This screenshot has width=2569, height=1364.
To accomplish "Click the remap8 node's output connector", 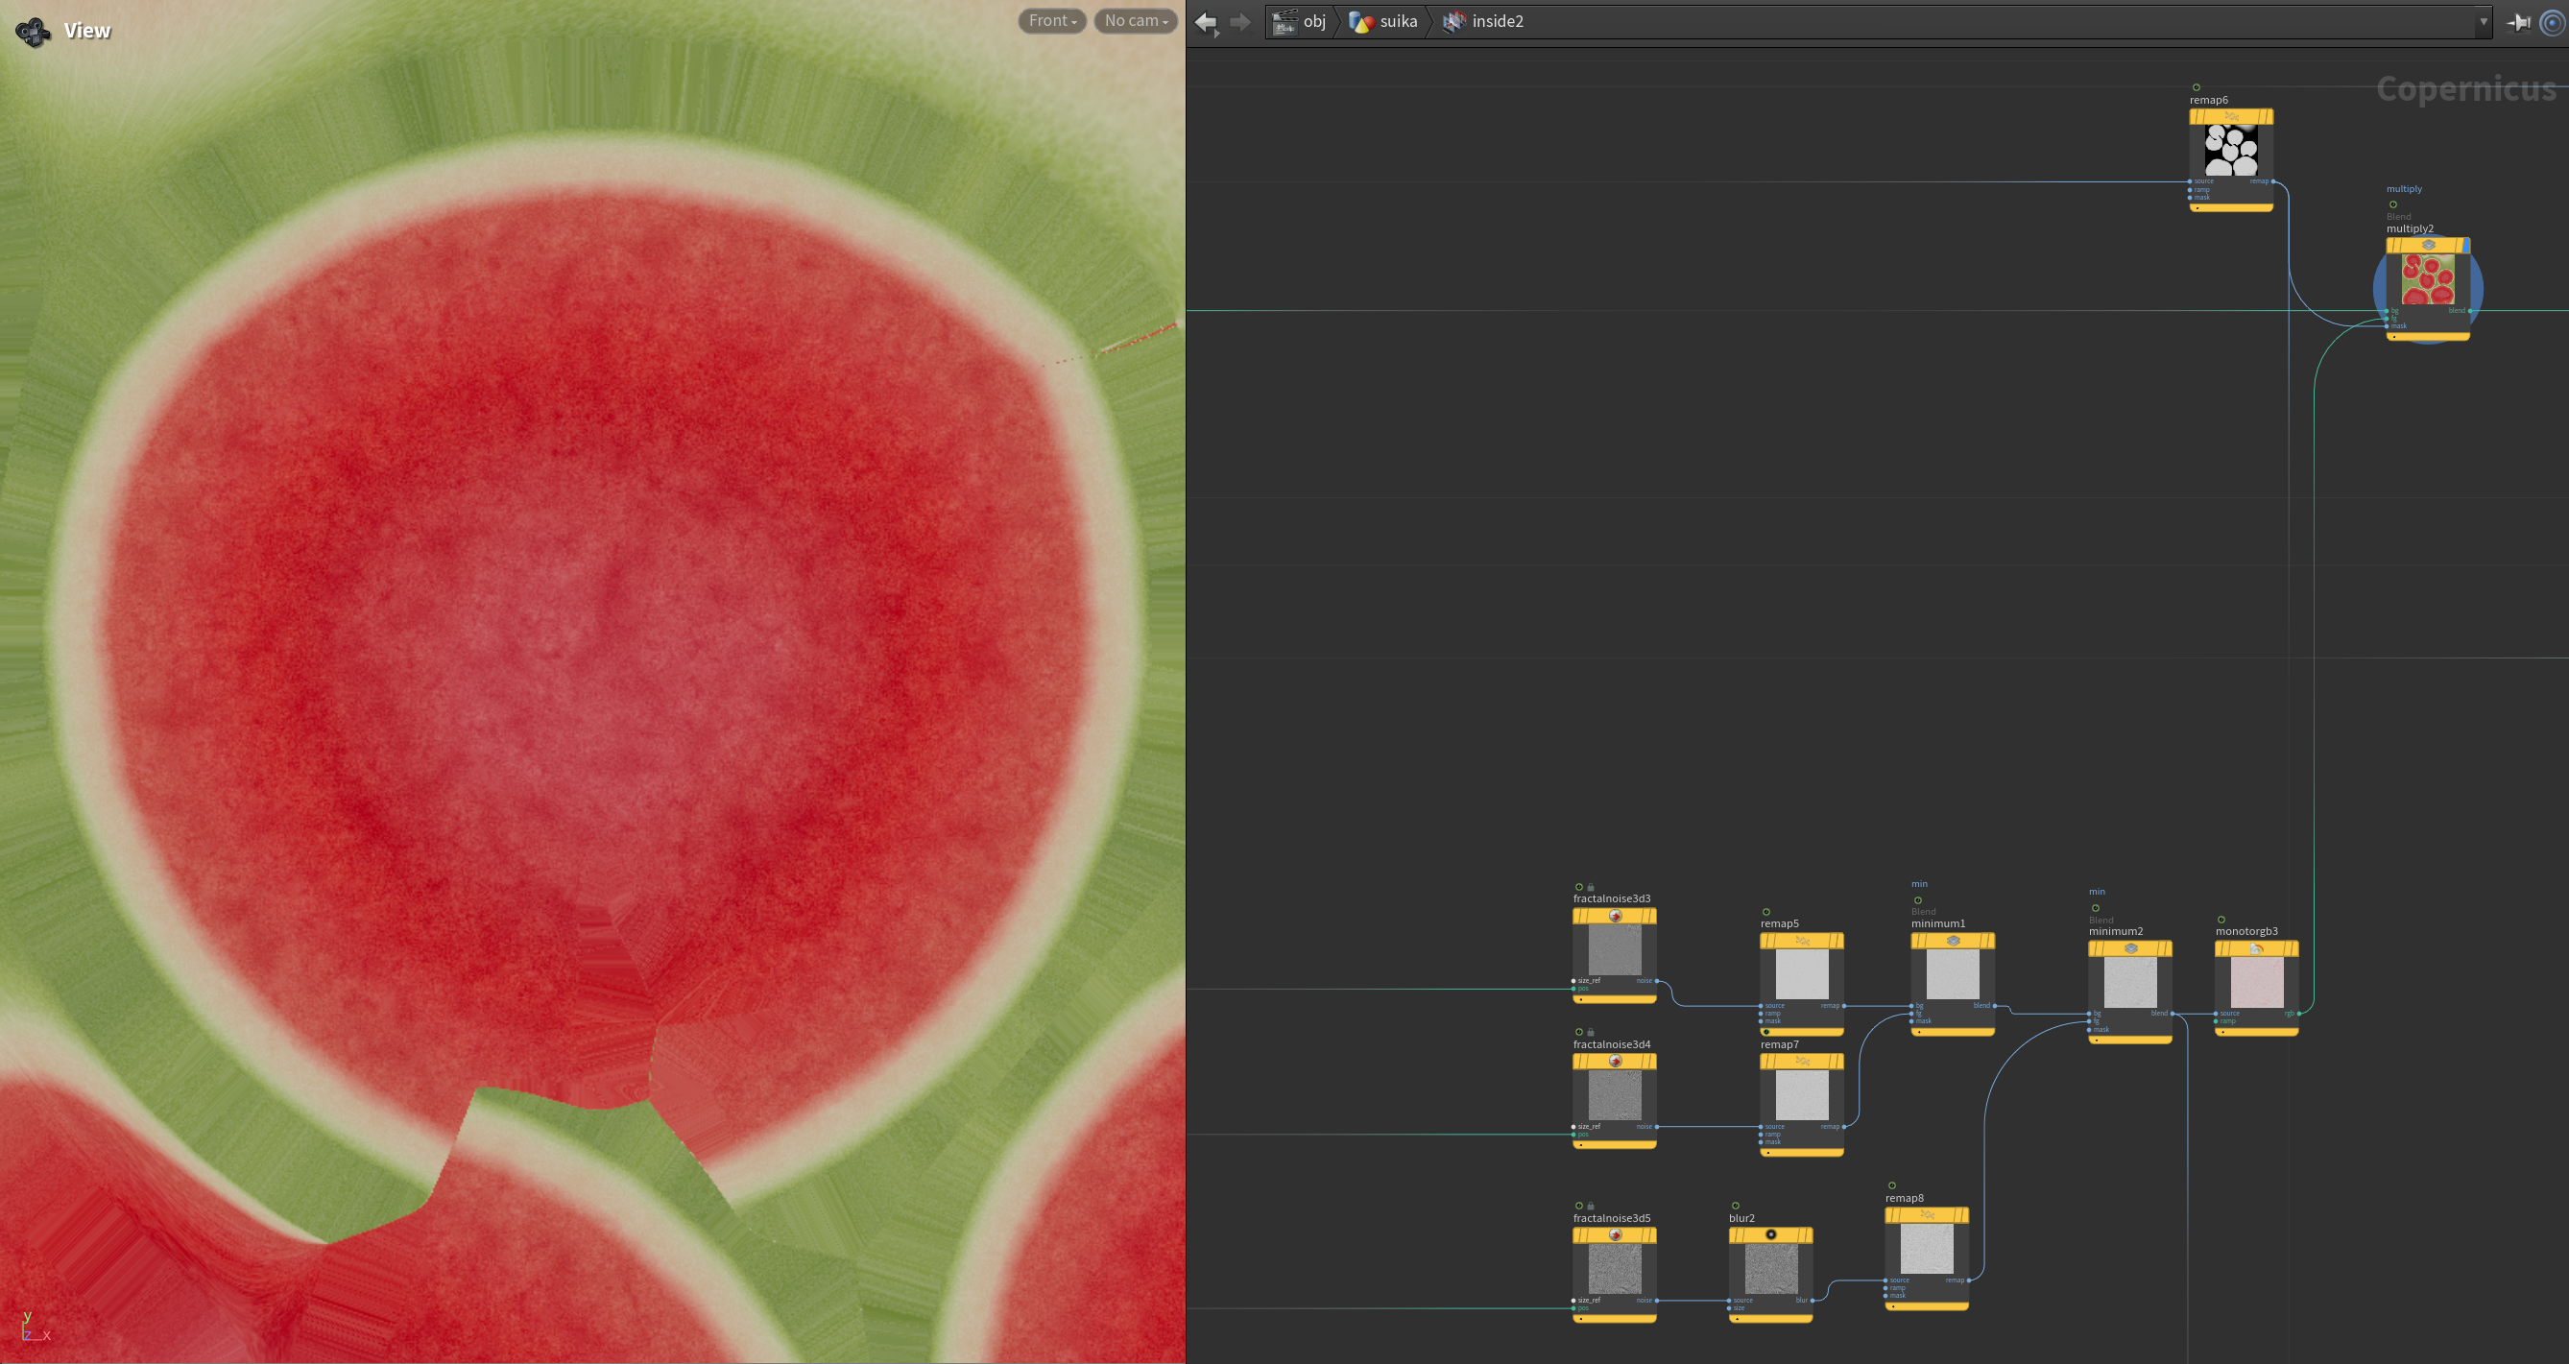I will [x=1969, y=1280].
